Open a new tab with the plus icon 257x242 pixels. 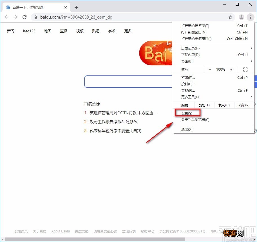76,7
